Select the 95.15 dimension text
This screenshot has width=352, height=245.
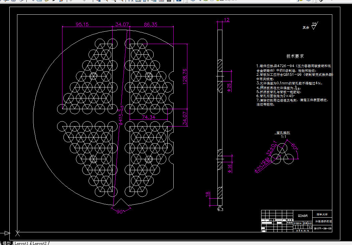click(82, 24)
